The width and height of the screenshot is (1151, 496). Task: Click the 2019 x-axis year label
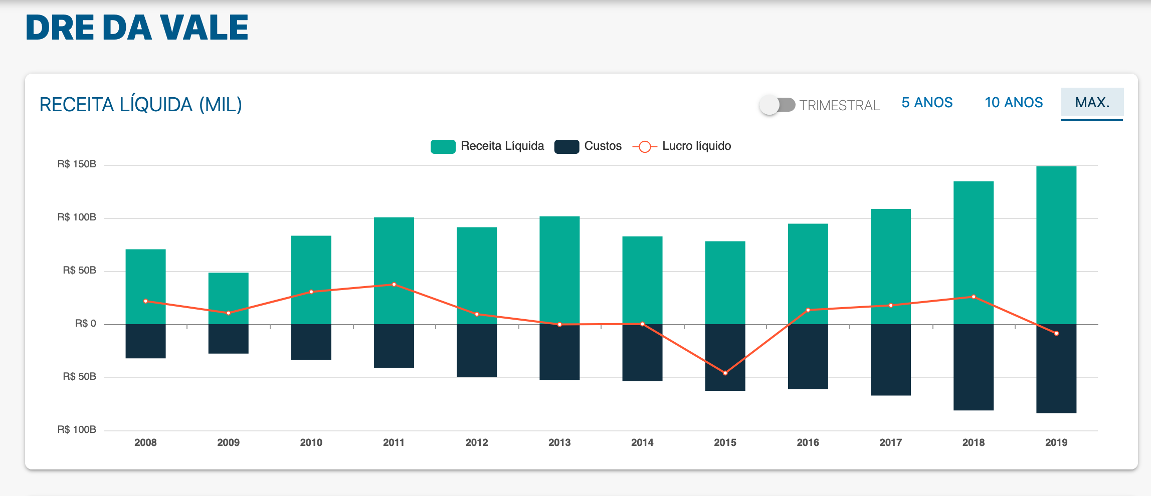1056,442
